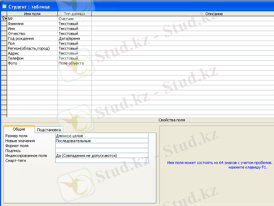The width and height of the screenshot is (274, 206).
Task: Open the Общие properties tab
Action: coord(19,129)
